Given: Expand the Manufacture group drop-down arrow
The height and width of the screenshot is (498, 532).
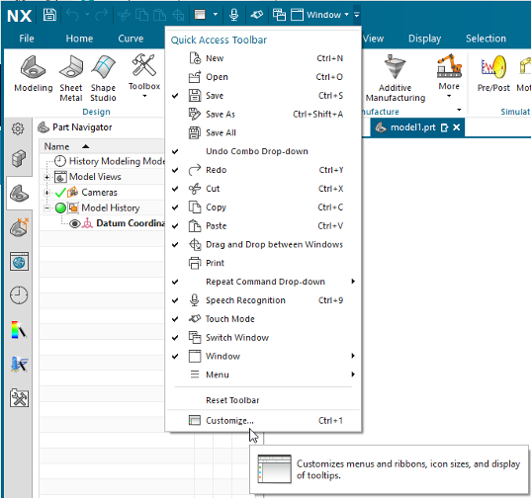Looking at the screenshot, I should tap(459, 110).
